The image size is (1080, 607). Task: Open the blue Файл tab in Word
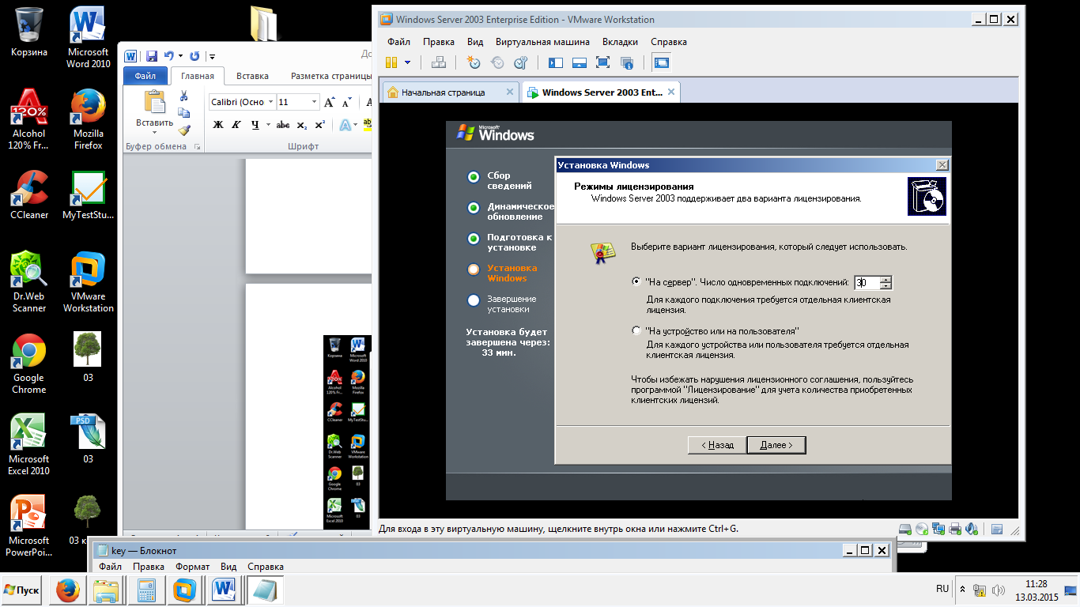pos(145,76)
